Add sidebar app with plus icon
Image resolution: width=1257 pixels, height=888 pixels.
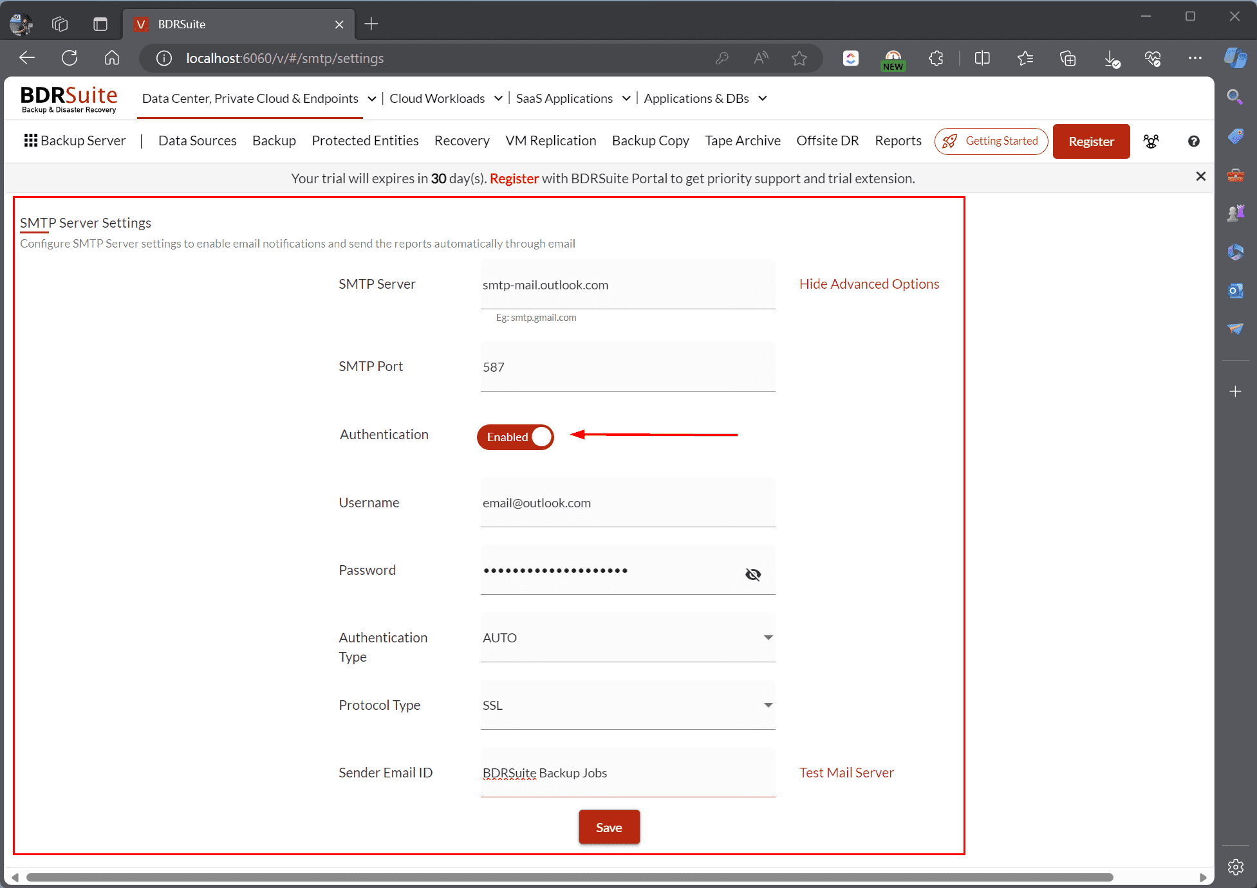(x=1235, y=391)
